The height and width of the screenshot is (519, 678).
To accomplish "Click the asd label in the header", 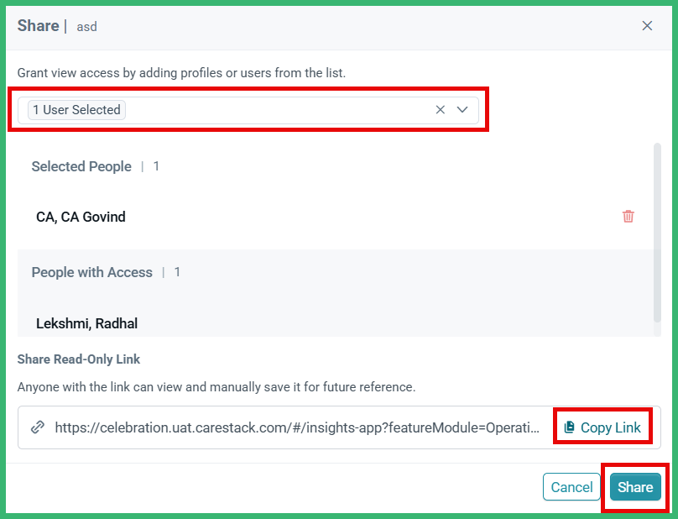I will (86, 27).
